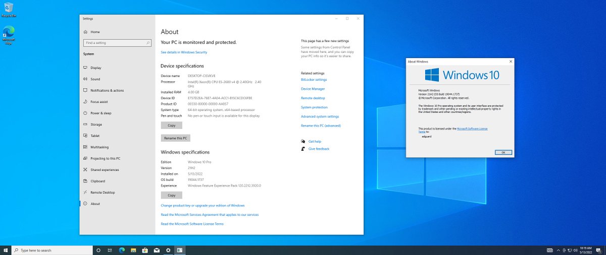The width and height of the screenshot is (606, 255).
Task: Click Rename this PC (advanced) link
Action: tap(321, 125)
